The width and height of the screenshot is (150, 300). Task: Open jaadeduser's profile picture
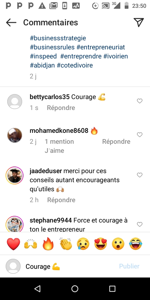[15, 175]
